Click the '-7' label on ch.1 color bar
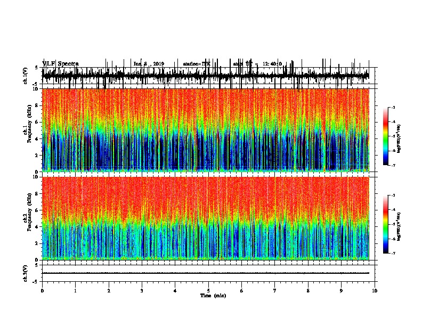 pos(393,165)
